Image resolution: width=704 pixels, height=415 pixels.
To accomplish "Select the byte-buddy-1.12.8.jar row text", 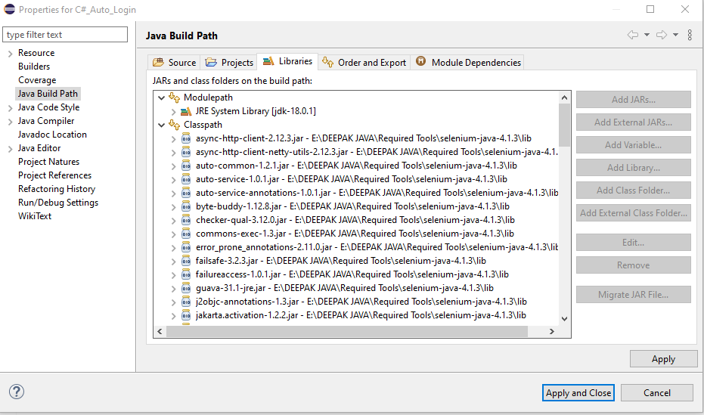I will pyautogui.click(x=352, y=206).
